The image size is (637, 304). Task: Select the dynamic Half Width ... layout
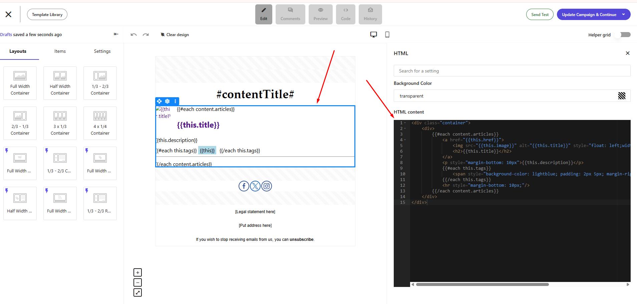pyautogui.click(x=20, y=203)
